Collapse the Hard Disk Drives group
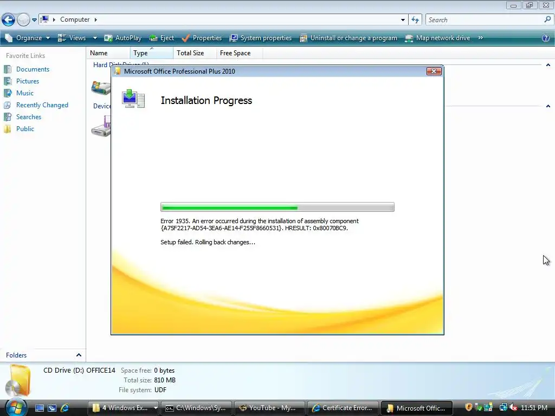 coord(548,65)
